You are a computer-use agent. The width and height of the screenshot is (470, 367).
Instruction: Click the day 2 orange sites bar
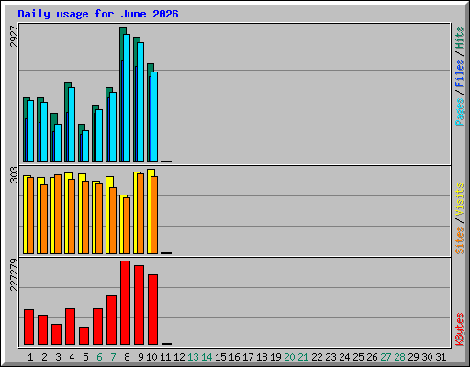pyautogui.click(x=44, y=219)
